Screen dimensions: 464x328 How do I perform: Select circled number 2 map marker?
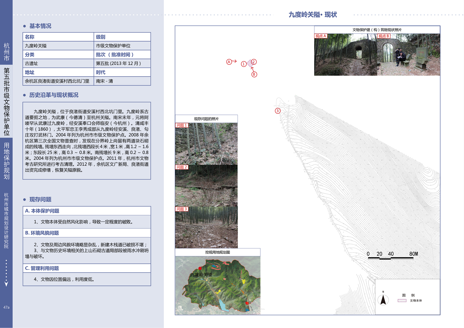254,62
